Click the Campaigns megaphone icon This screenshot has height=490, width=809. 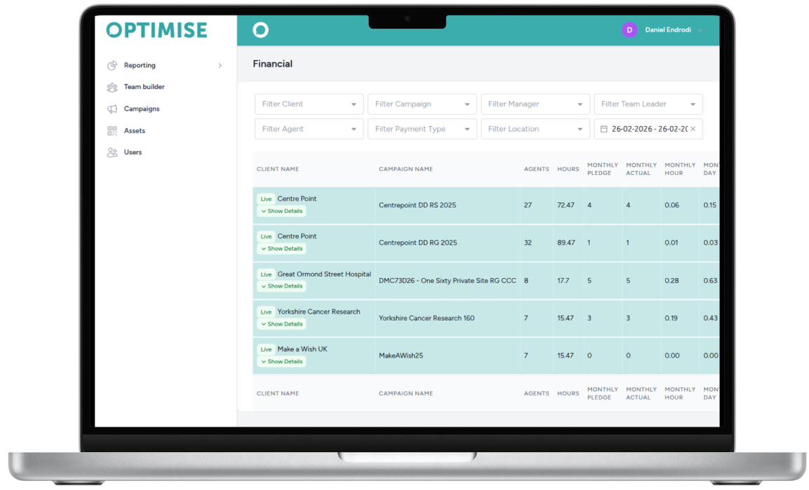point(112,109)
